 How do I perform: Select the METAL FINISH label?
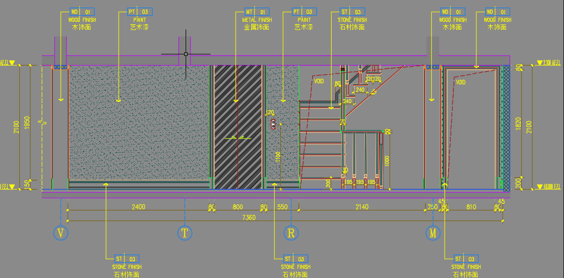257,20
